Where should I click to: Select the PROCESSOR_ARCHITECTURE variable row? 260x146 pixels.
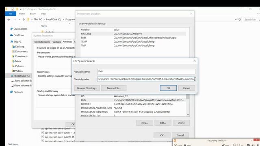point(133,108)
